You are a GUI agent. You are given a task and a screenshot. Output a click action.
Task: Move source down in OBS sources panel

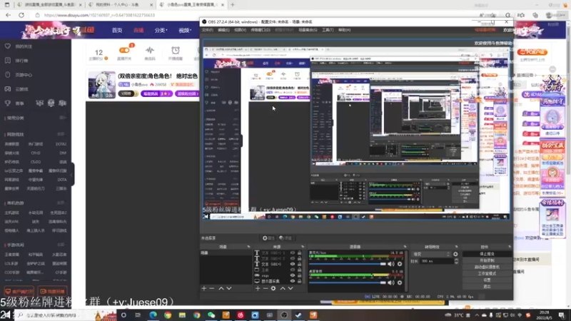(x=290, y=288)
